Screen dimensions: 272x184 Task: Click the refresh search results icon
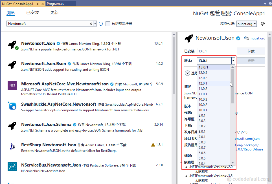point(101,24)
